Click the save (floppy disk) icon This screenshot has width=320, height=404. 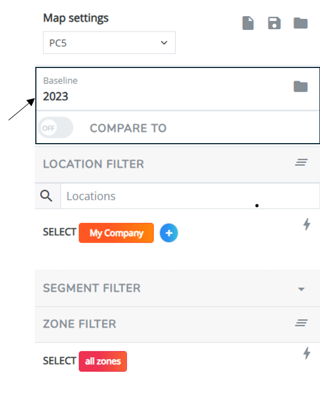pyautogui.click(x=274, y=23)
